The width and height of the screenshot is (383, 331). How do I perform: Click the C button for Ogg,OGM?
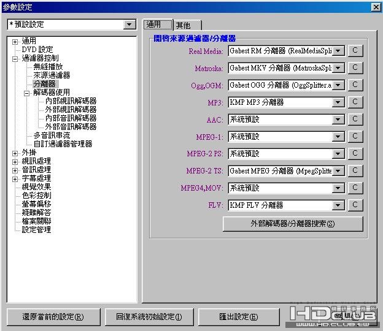(x=355, y=85)
